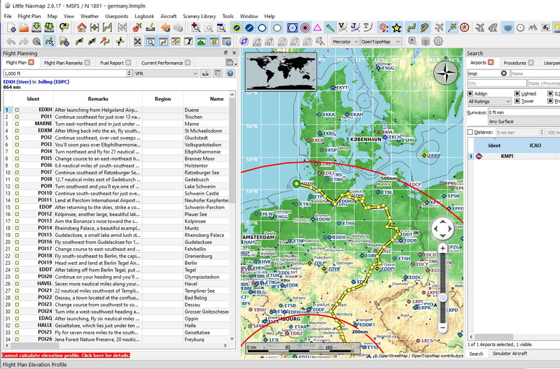Toggle the square marker on row 1 EDXH
The width and height of the screenshot is (560, 369).
coord(17,110)
